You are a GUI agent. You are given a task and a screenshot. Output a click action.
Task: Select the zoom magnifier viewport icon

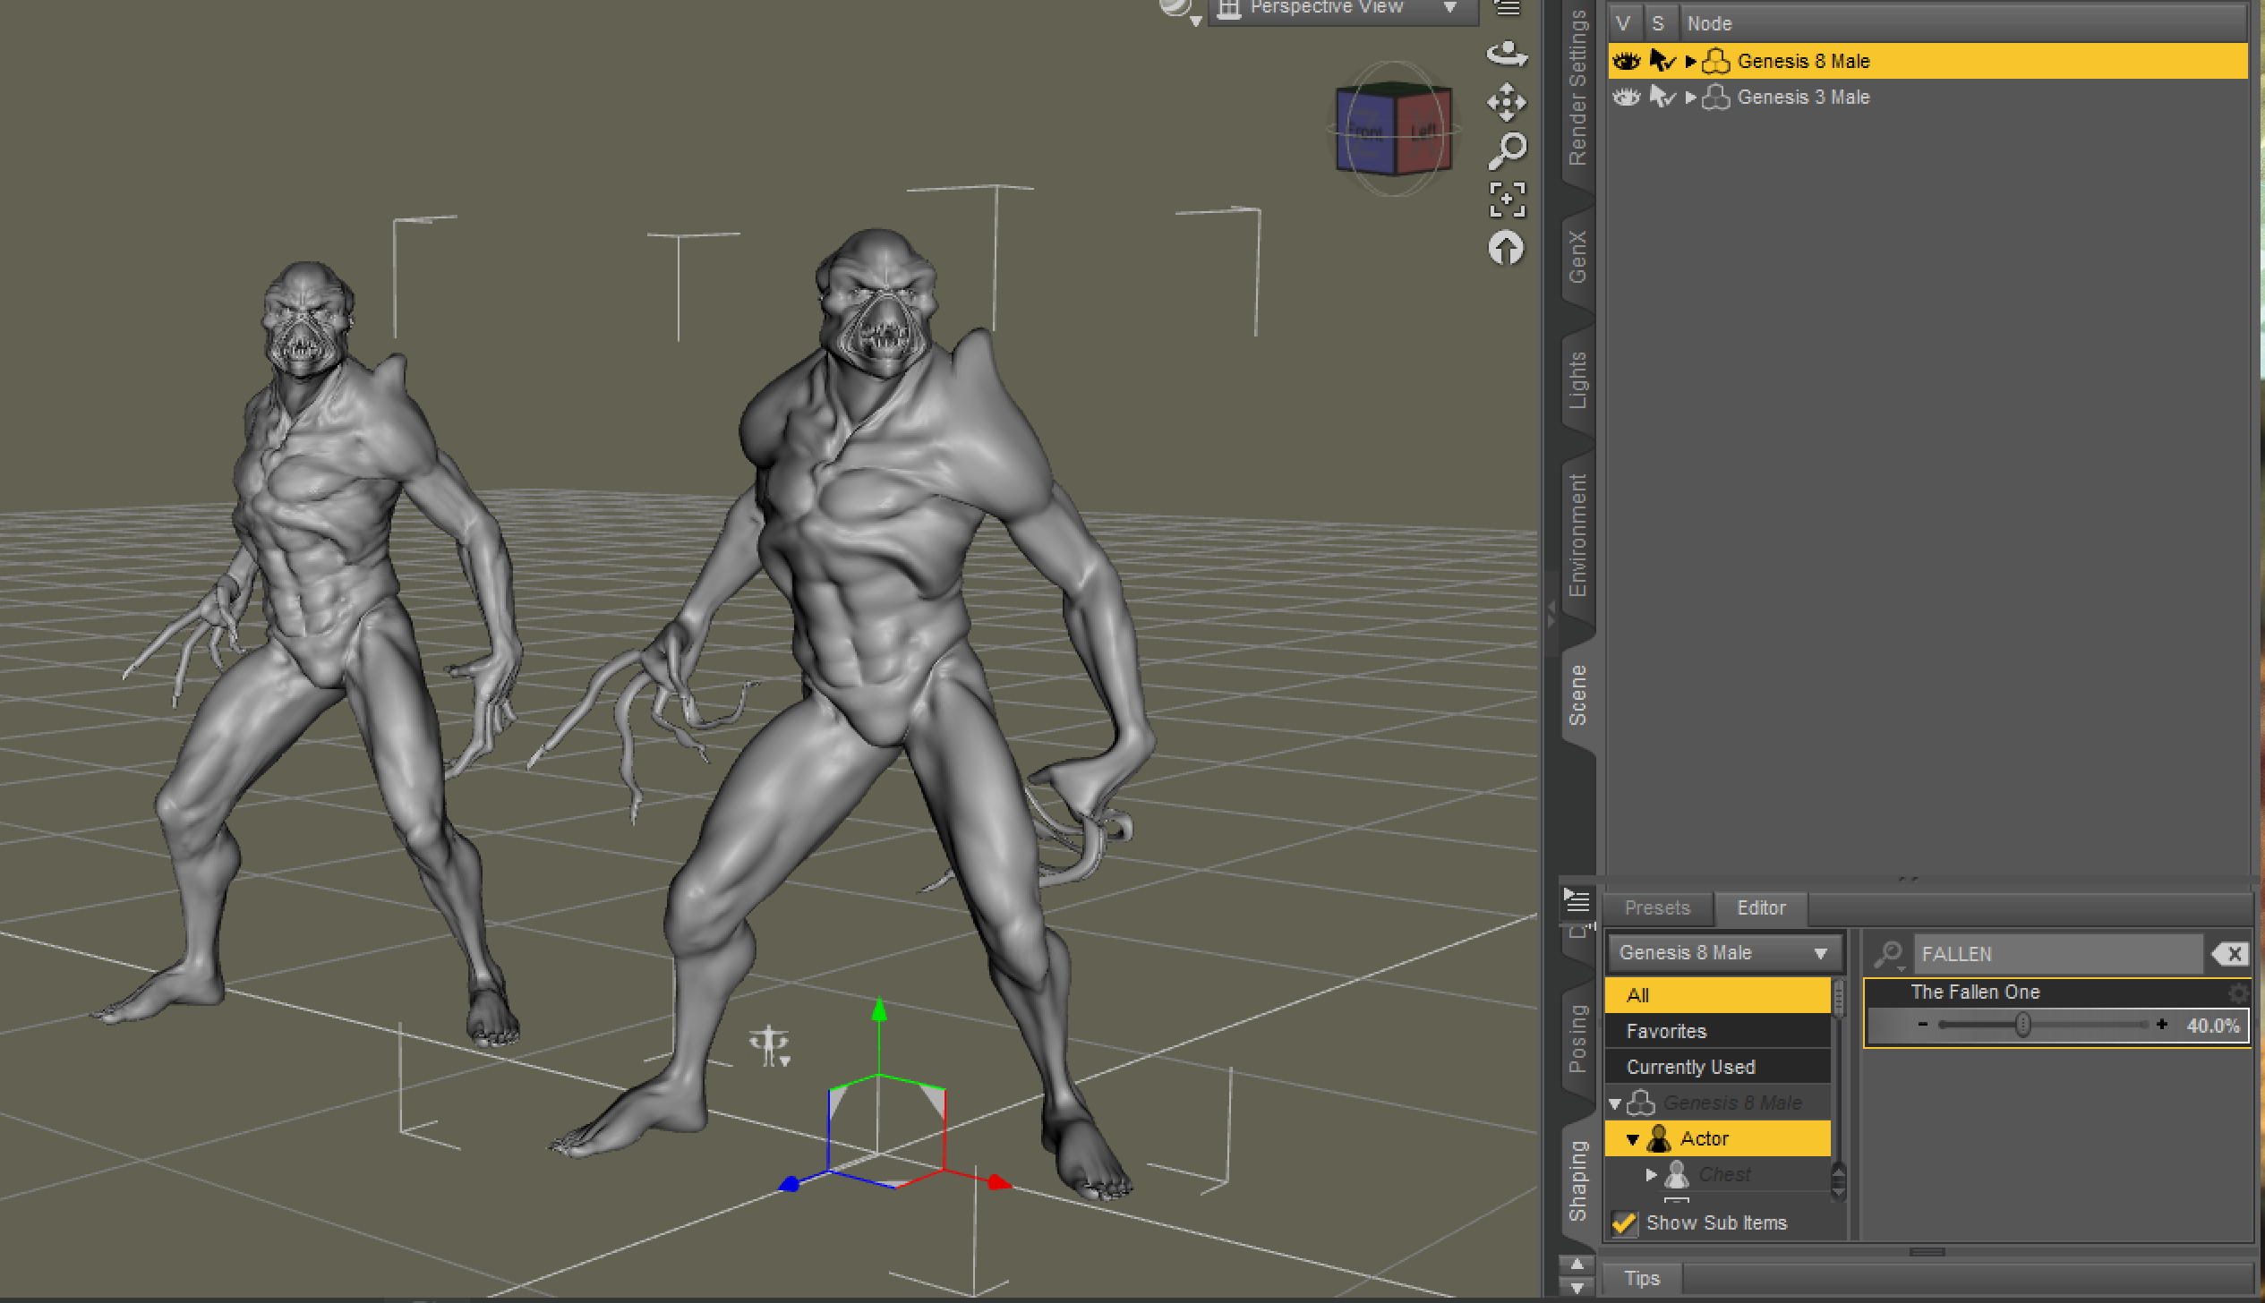click(x=1507, y=151)
